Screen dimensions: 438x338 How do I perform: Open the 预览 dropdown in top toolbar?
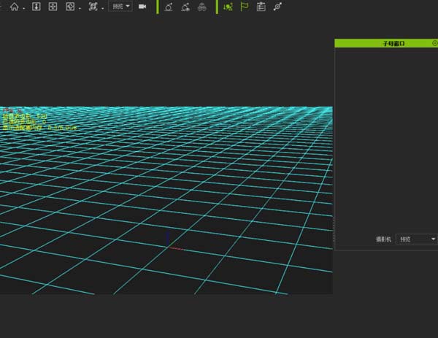[x=120, y=7]
